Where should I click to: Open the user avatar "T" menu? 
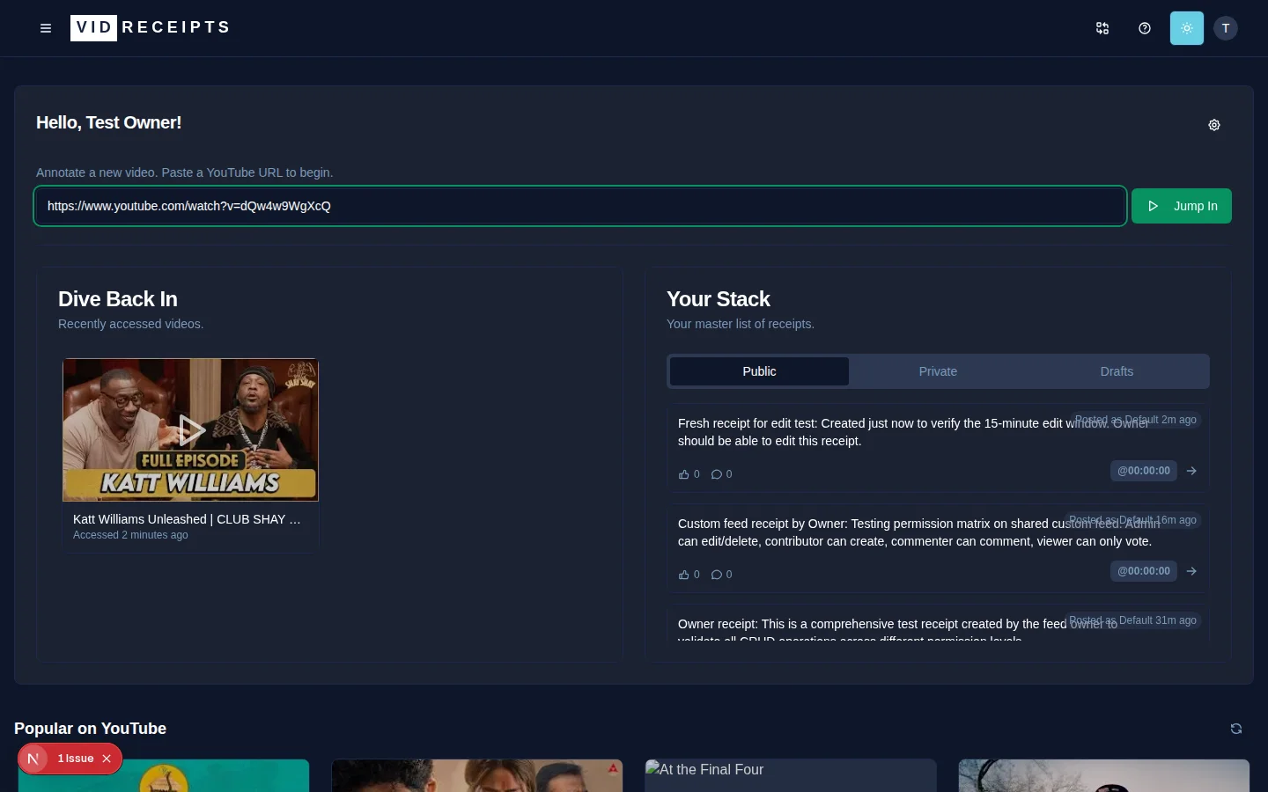(1226, 28)
